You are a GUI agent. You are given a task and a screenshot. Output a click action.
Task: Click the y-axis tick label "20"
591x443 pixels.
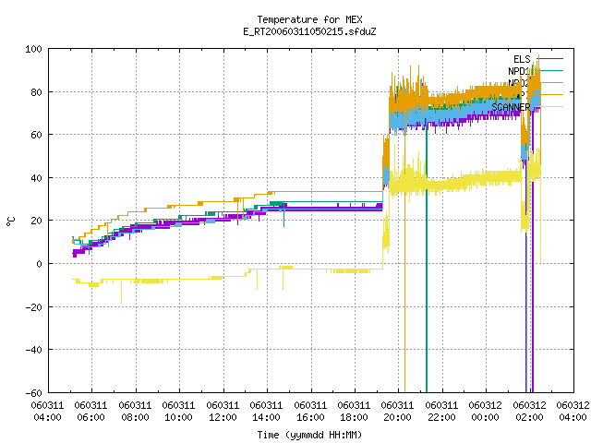(x=36, y=221)
